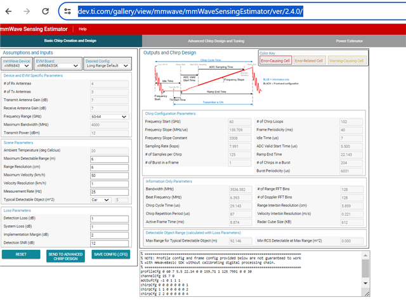
Task: Click the adcbufCfg line in config output
Action: pyautogui.click(x=160, y=280)
